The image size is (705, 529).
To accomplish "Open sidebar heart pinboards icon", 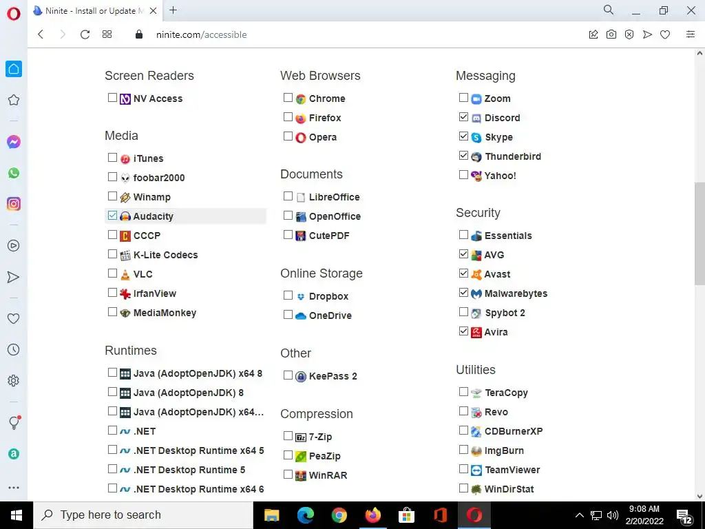I will [x=14, y=318].
